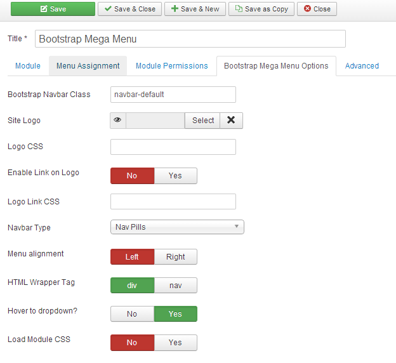Set Load Module CSS to No
This screenshot has height=363, width=396.
pyautogui.click(x=132, y=343)
